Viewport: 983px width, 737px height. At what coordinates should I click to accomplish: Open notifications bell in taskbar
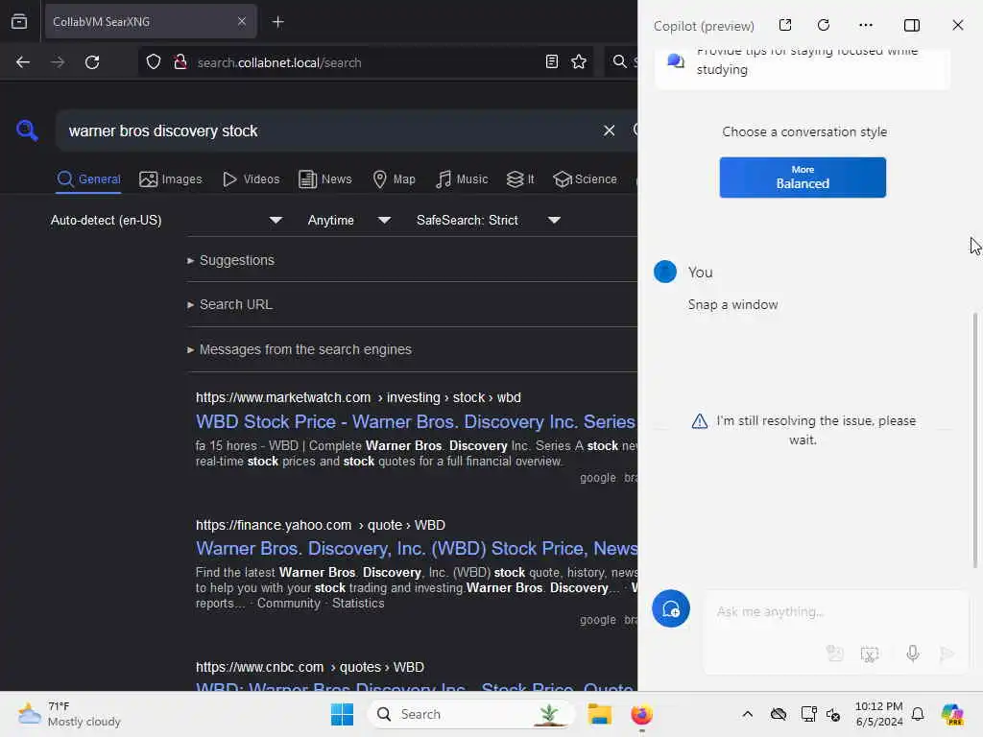917,714
